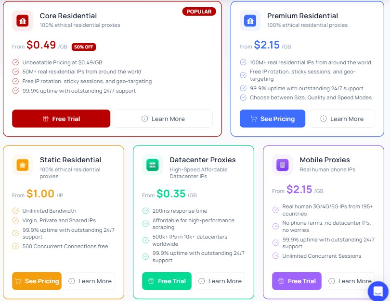The width and height of the screenshot is (390, 301).
Task: See Pricing for Static Residential
Action: [37, 281]
